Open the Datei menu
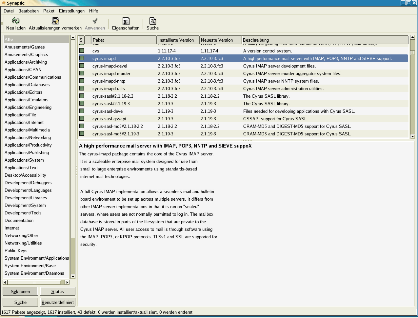 (x=9, y=11)
